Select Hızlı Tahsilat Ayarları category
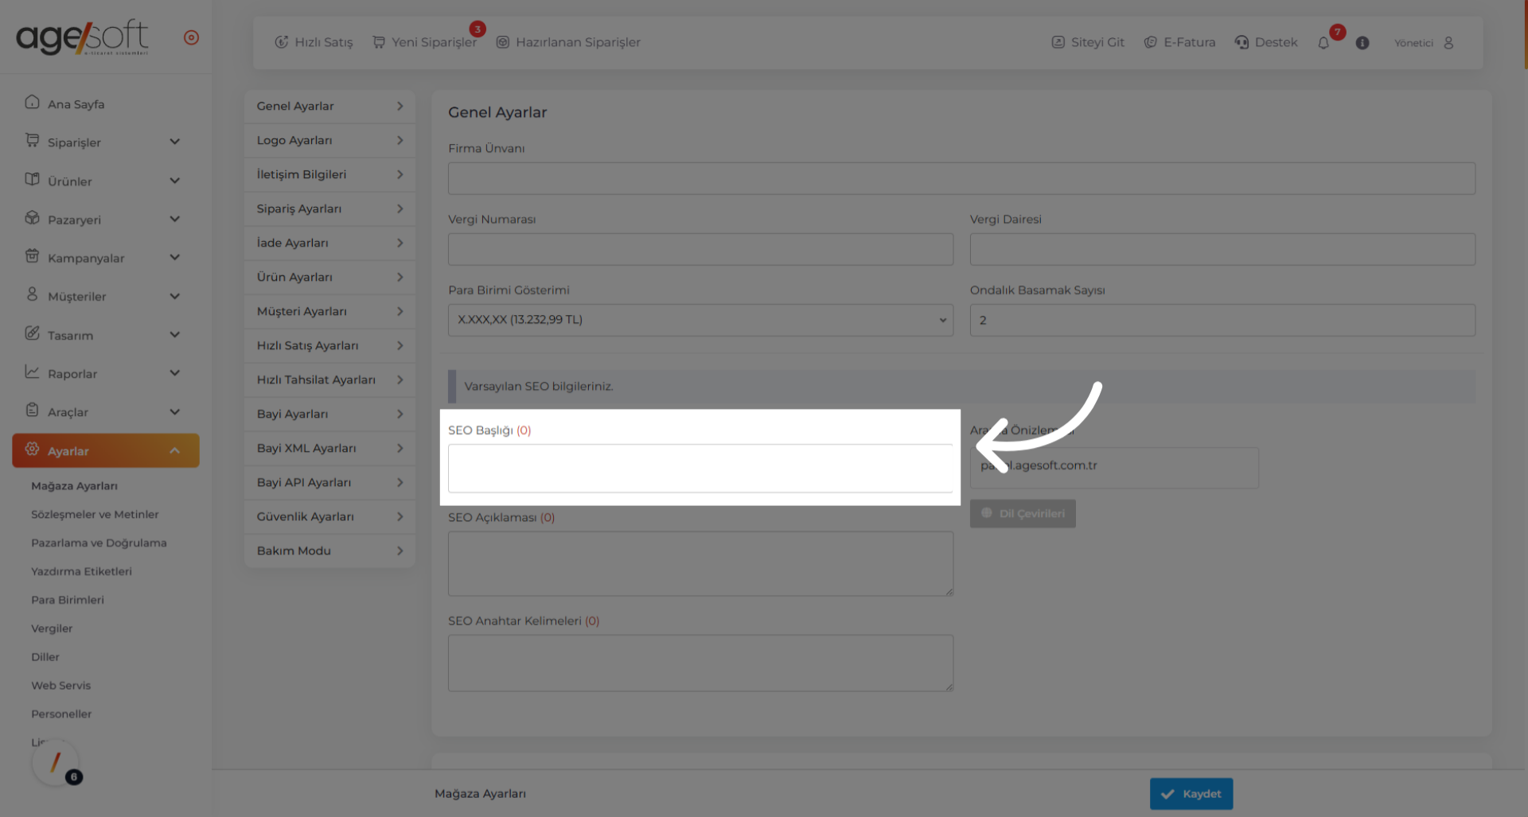Screen dimensions: 1528x817 [329, 379]
